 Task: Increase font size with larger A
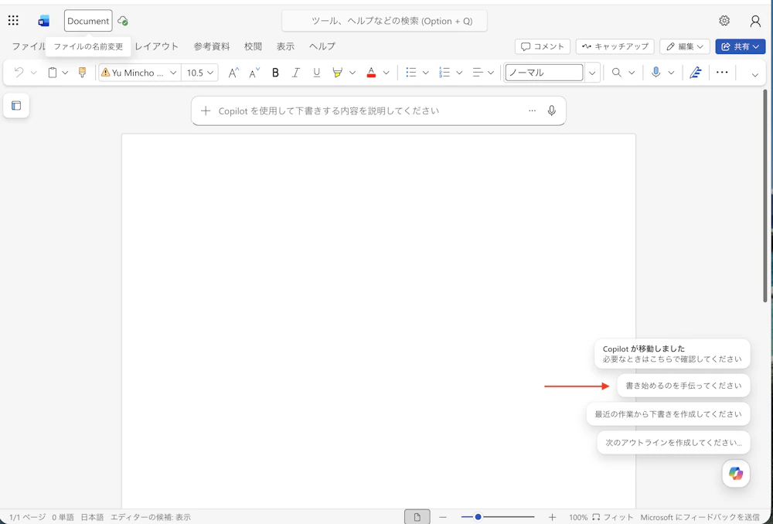(x=233, y=73)
